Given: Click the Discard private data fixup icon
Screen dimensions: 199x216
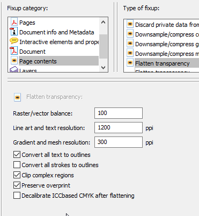Looking at the screenshot, I should coord(130,24).
